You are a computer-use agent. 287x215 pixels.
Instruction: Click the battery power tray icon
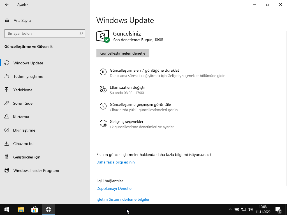pyautogui.click(x=237, y=209)
